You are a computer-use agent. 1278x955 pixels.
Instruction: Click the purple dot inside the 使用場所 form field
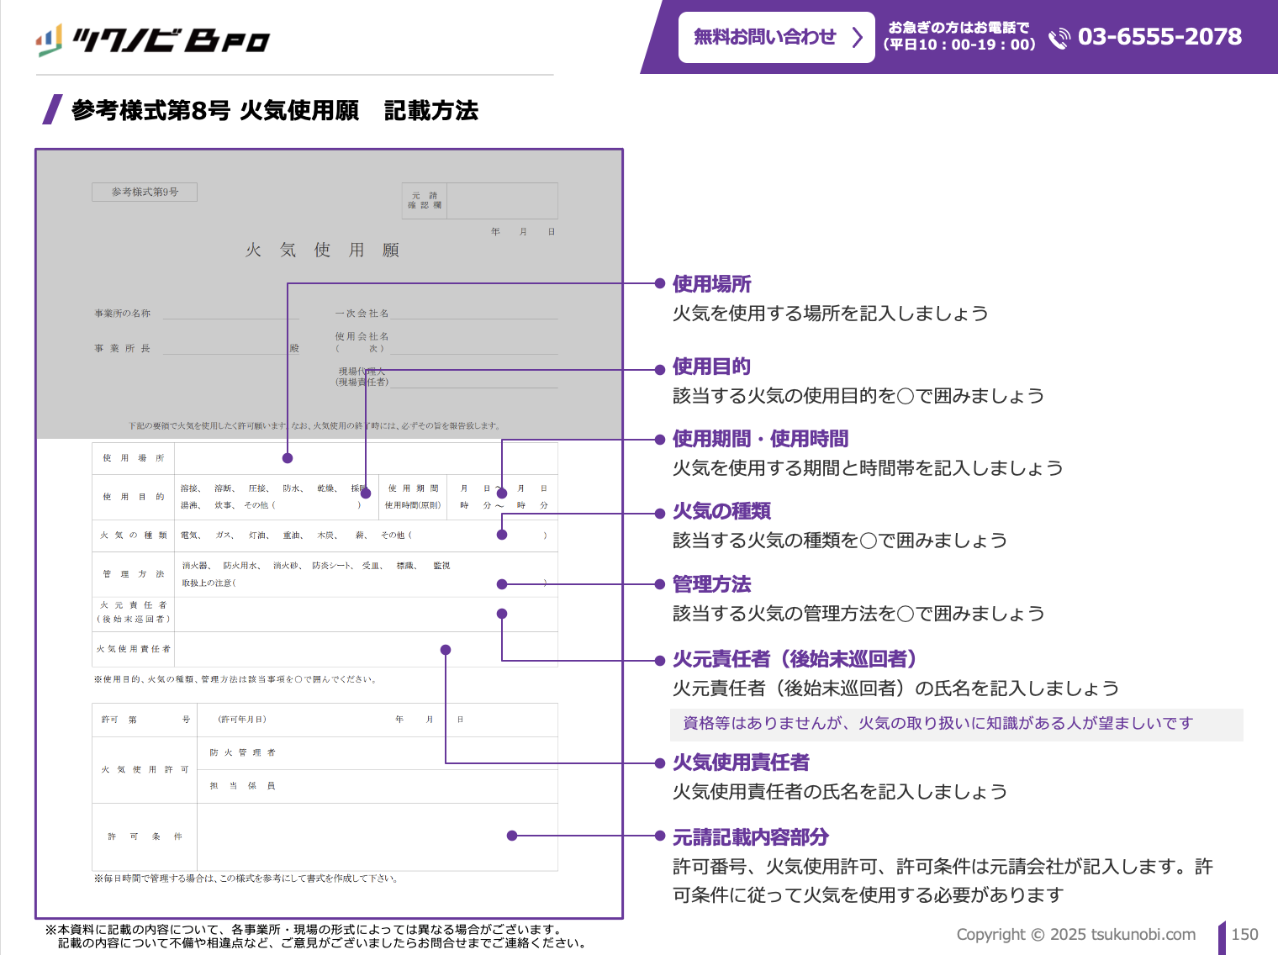(x=288, y=458)
